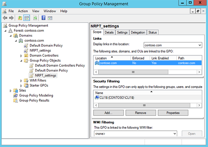Click the Properties button

[173, 113]
